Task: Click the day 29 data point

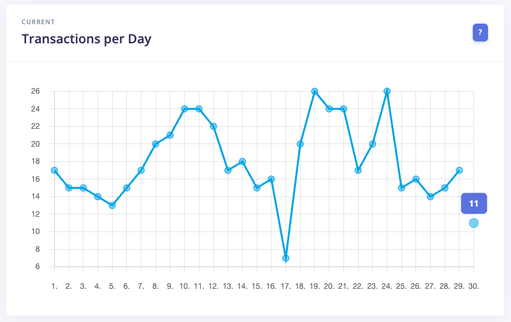Action: (459, 170)
